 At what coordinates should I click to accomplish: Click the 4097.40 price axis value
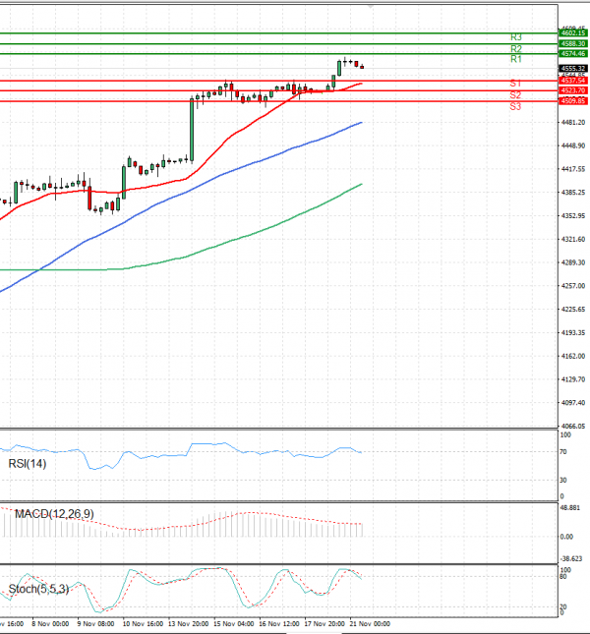coord(573,403)
